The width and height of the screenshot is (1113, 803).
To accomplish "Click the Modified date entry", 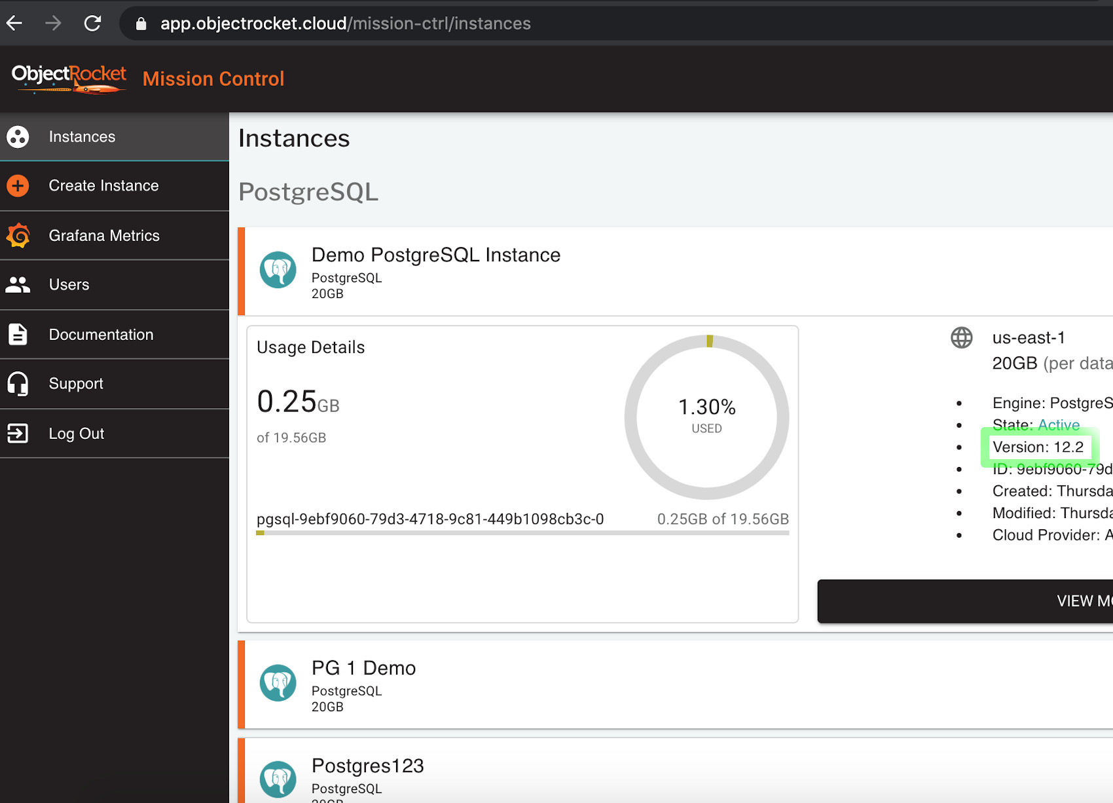I will click(1053, 513).
